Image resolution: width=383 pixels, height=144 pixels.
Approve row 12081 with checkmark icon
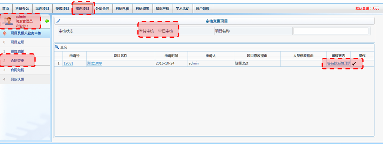click(x=354, y=64)
